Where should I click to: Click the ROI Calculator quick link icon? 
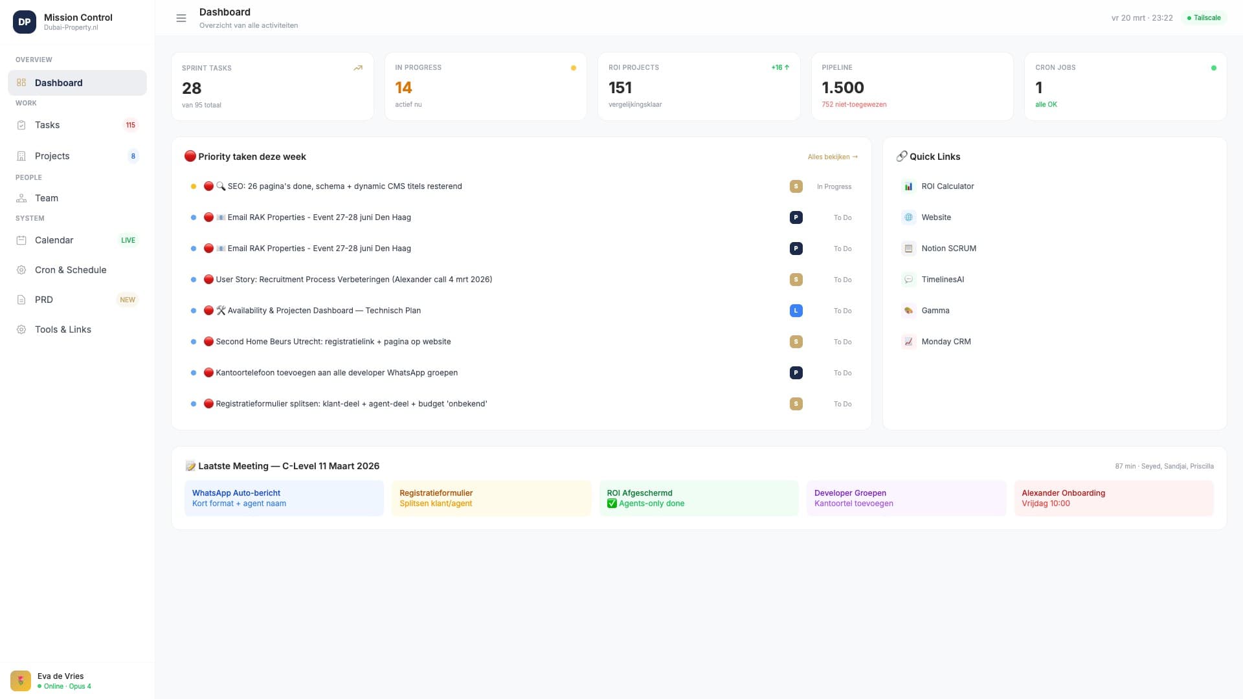pyautogui.click(x=908, y=186)
